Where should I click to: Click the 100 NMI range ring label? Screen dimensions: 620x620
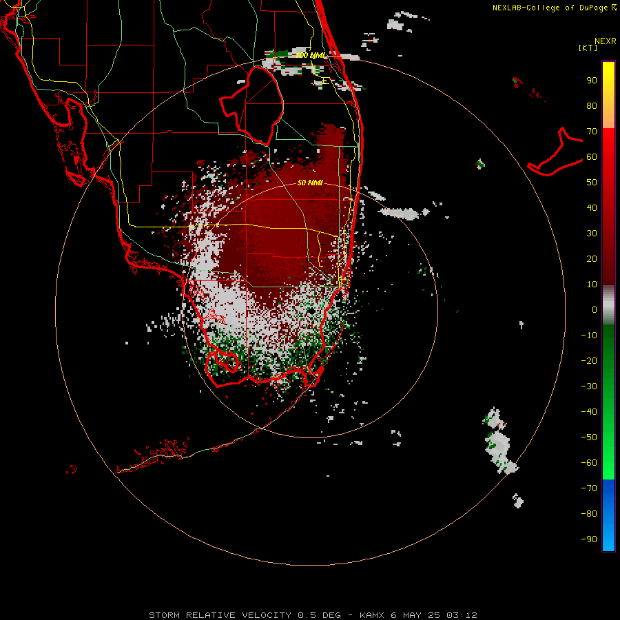coord(311,55)
